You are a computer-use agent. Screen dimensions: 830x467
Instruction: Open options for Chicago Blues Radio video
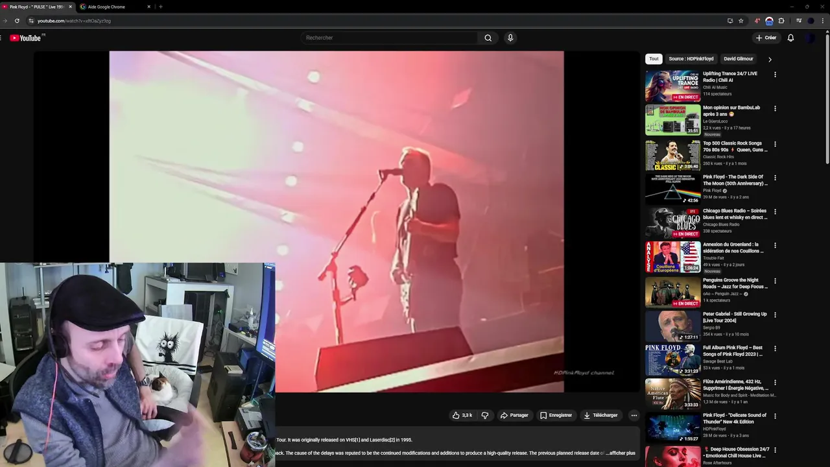point(775,211)
